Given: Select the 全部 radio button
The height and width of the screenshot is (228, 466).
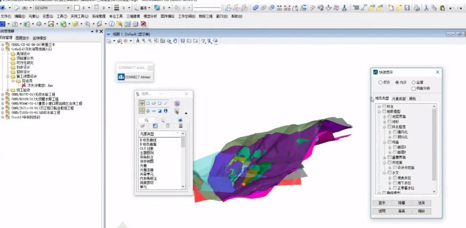Looking at the screenshot, I should [x=413, y=82].
